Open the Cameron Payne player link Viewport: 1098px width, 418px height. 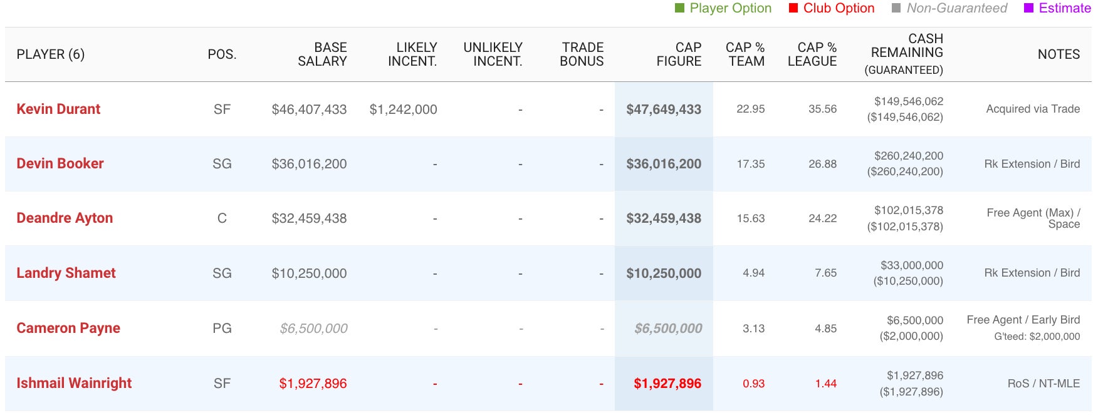(x=68, y=328)
